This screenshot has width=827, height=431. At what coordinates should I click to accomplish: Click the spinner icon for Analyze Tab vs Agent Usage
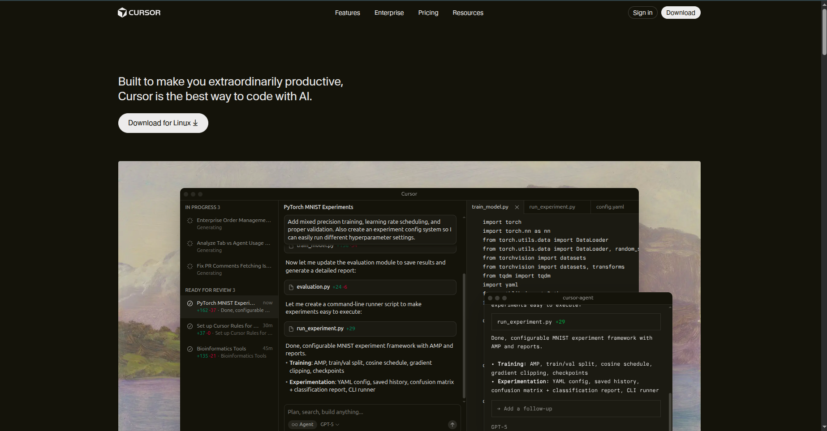[190, 243]
